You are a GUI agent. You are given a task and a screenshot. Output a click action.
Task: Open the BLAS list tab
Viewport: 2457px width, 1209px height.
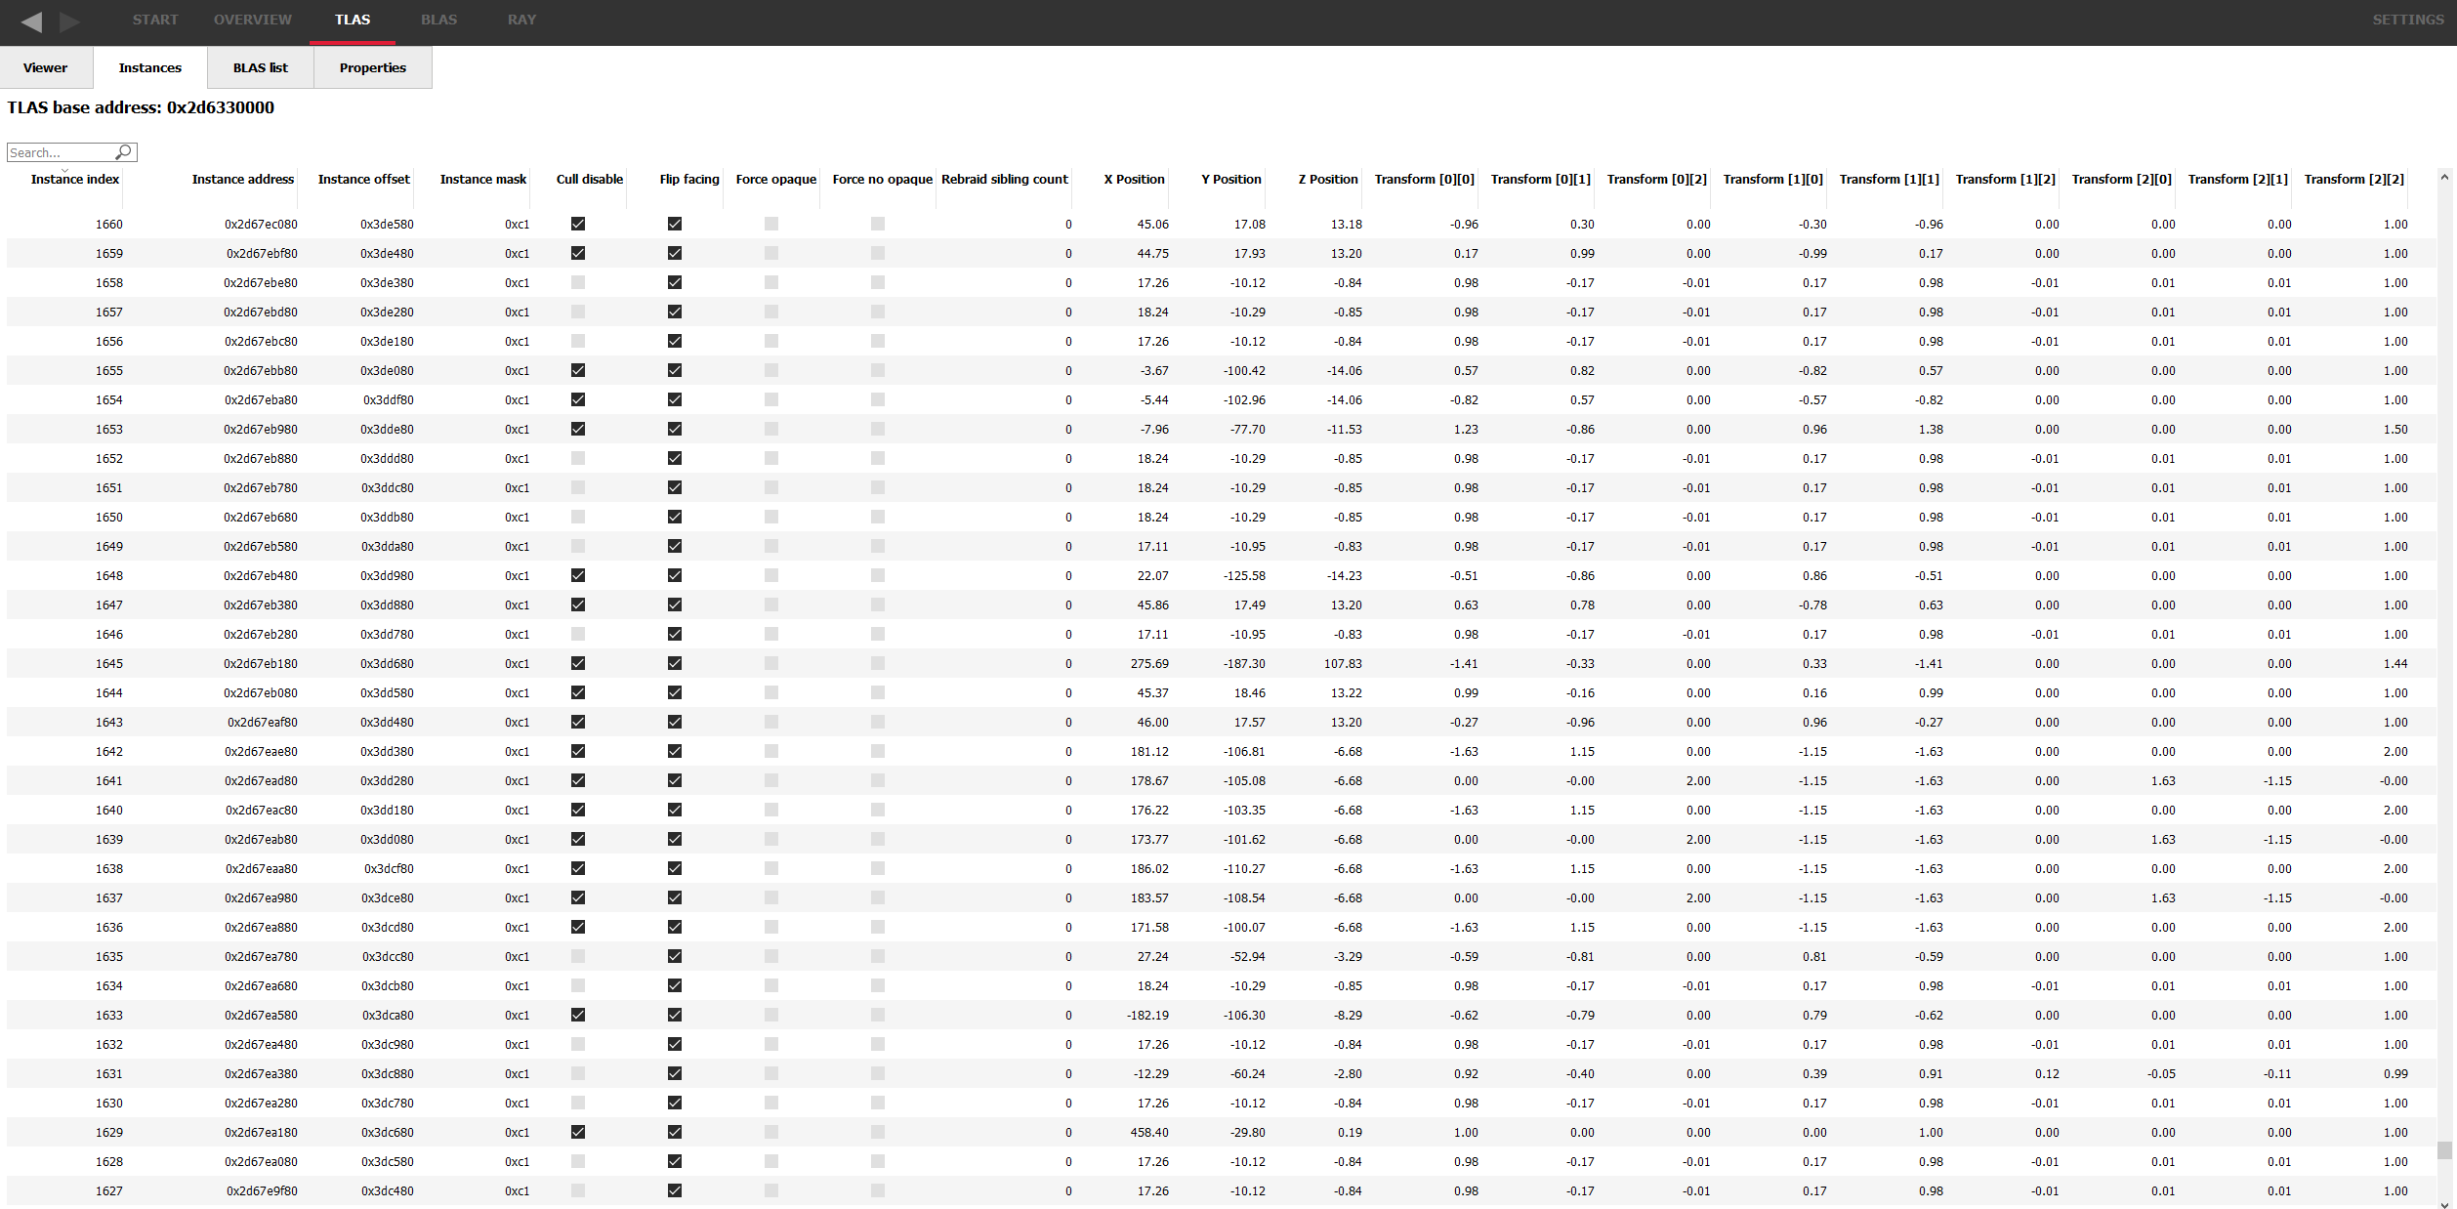[x=260, y=67]
